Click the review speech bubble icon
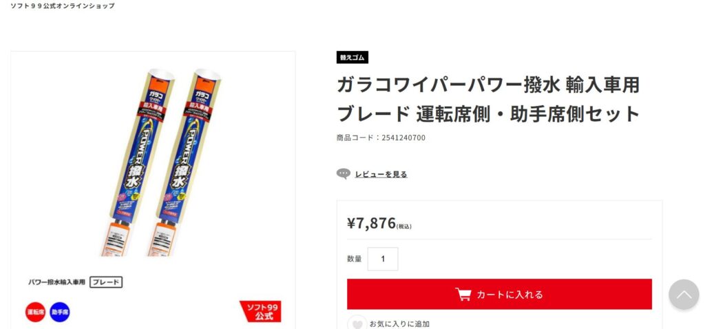Image resolution: width=705 pixels, height=329 pixels. tap(344, 174)
